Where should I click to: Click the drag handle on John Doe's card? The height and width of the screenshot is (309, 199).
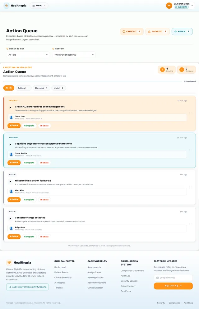coord(191,113)
